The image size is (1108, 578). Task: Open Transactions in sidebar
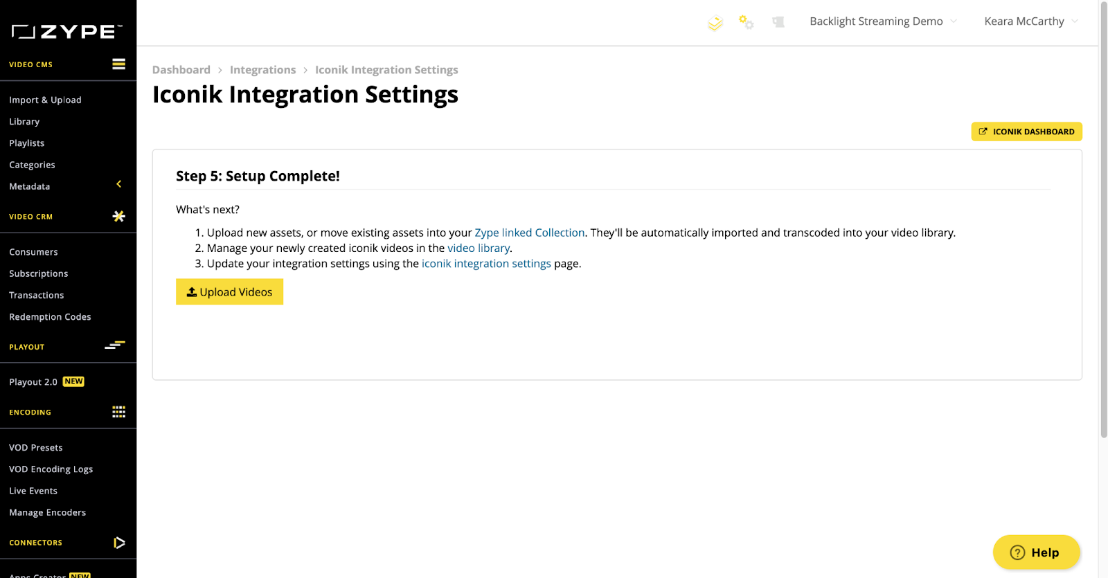tap(36, 295)
